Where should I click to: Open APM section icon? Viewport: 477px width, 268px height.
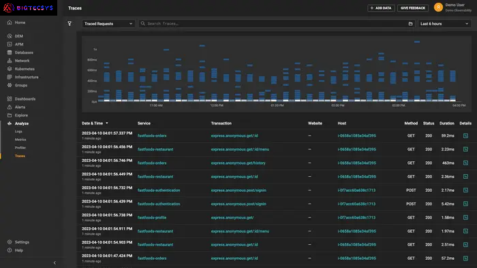pos(10,44)
